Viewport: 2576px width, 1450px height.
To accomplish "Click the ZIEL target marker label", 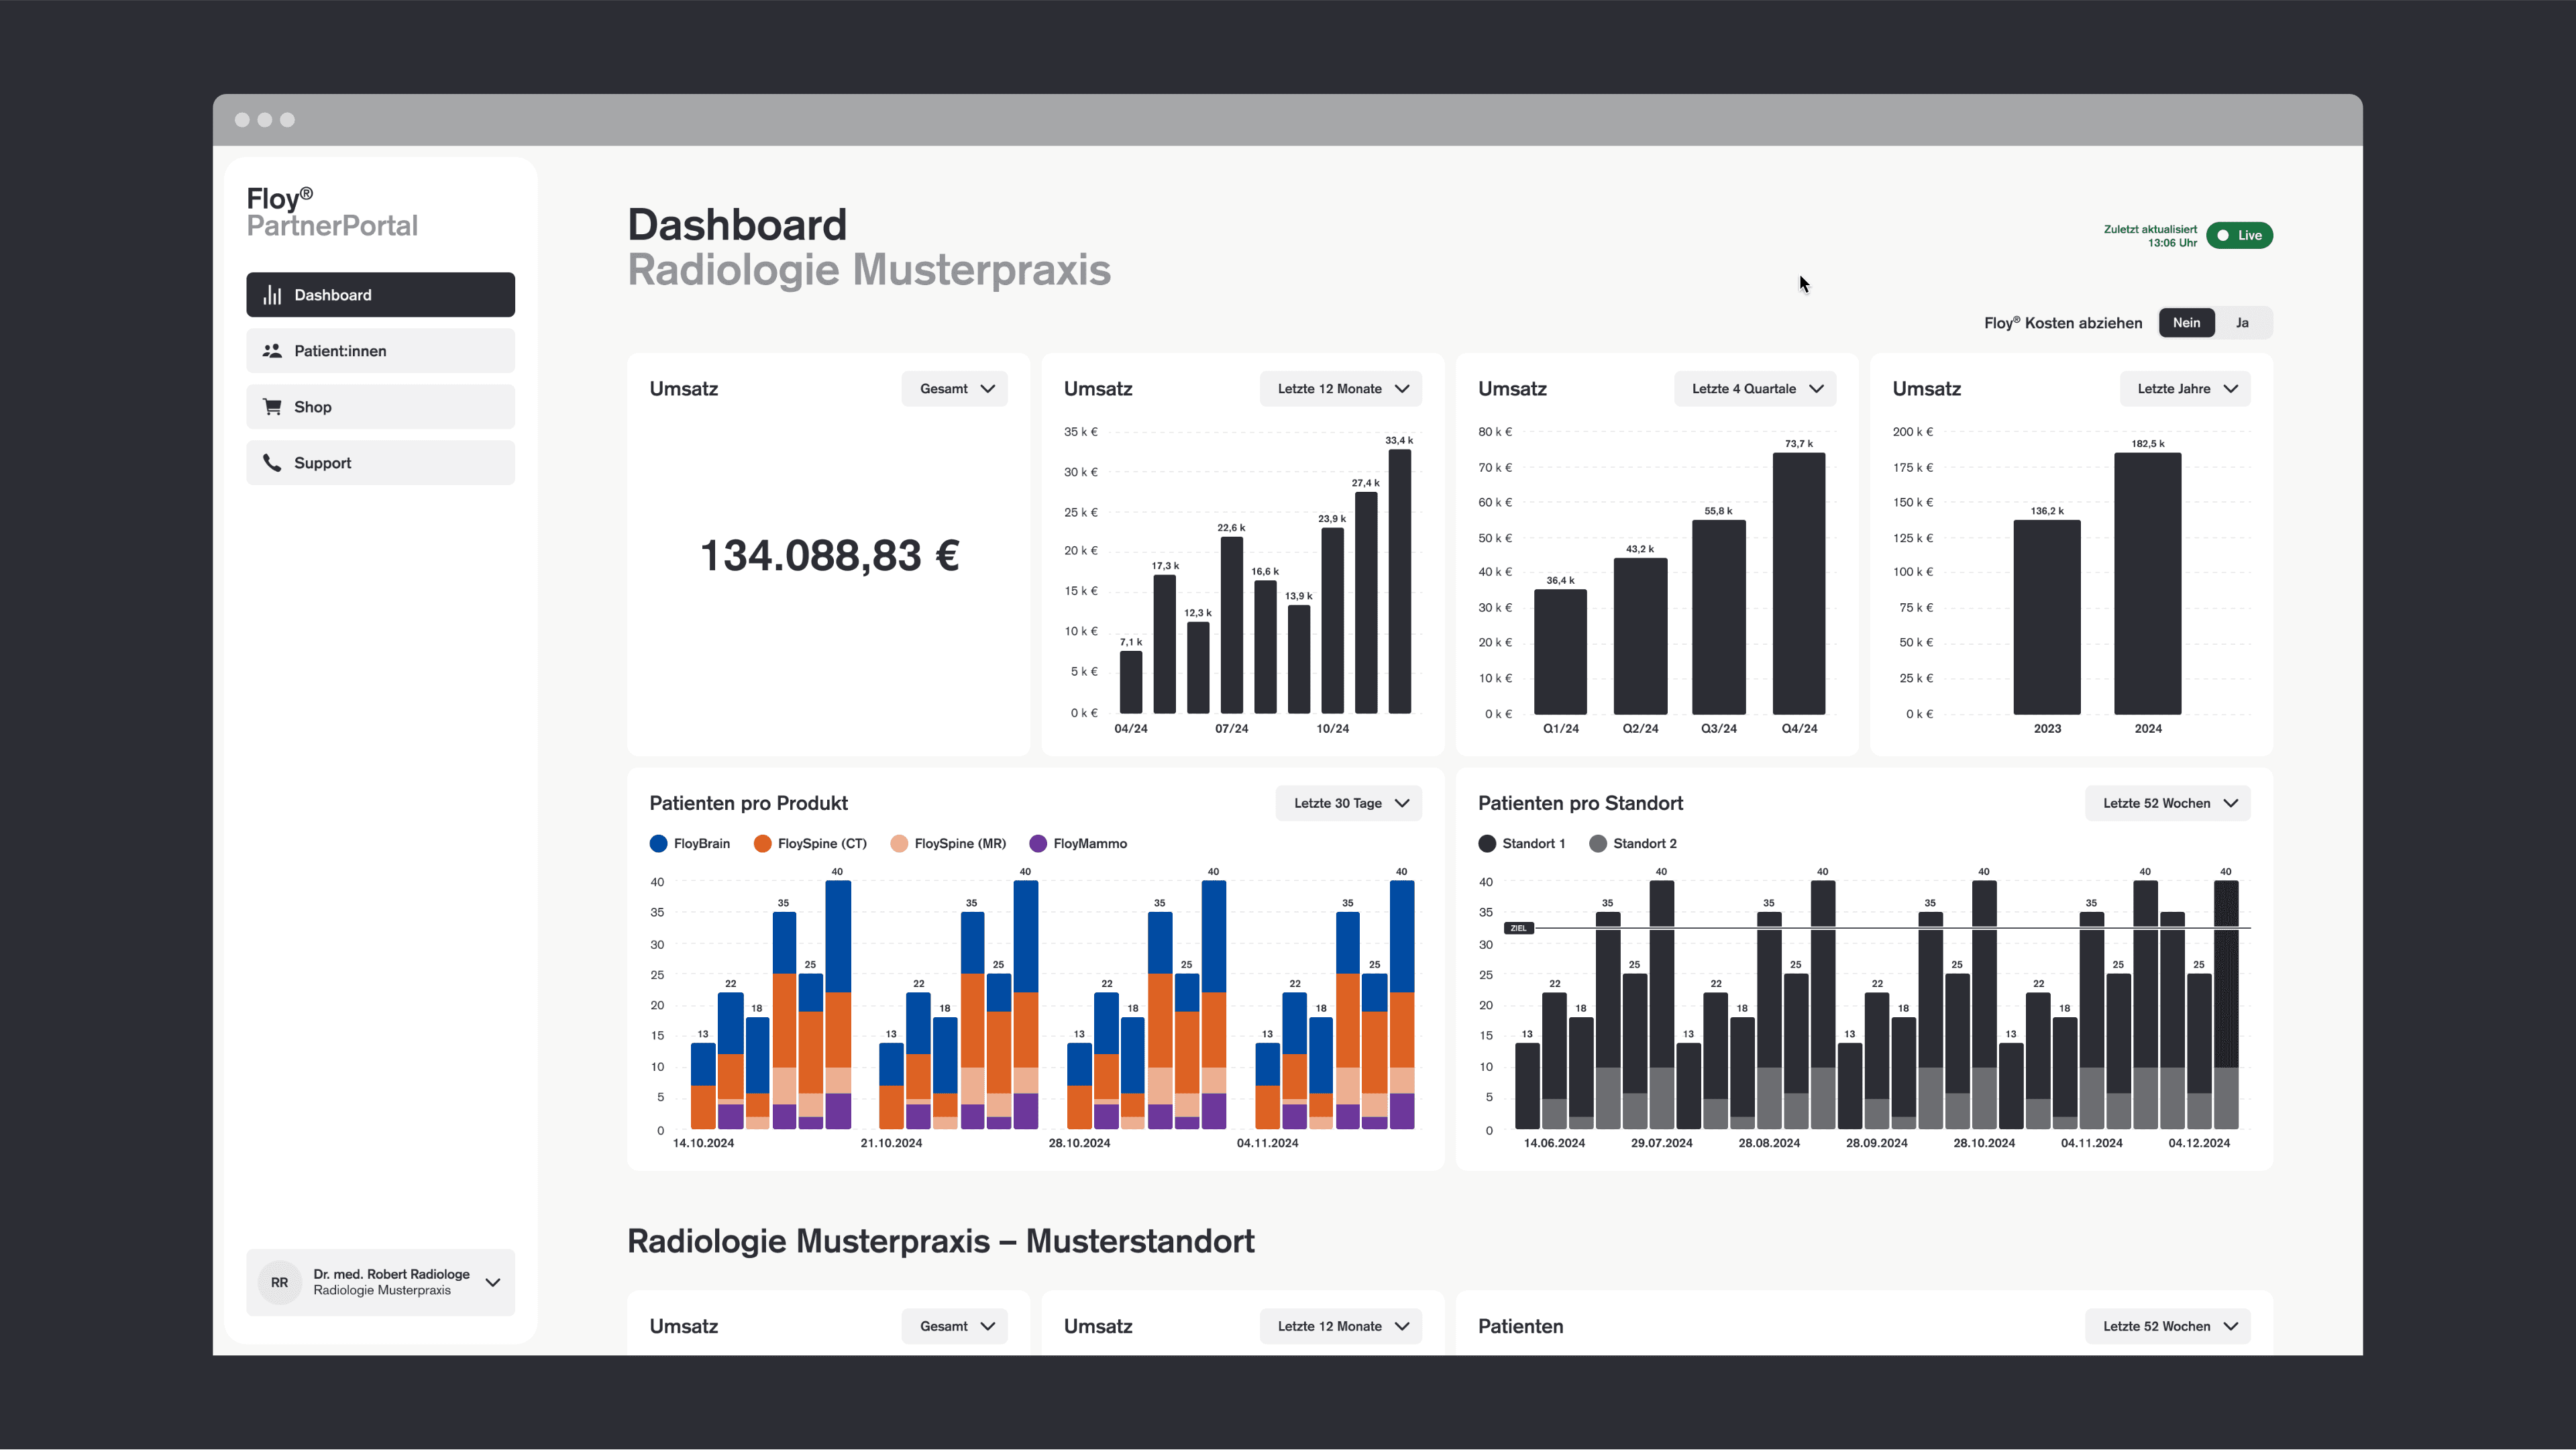I will [1518, 928].
